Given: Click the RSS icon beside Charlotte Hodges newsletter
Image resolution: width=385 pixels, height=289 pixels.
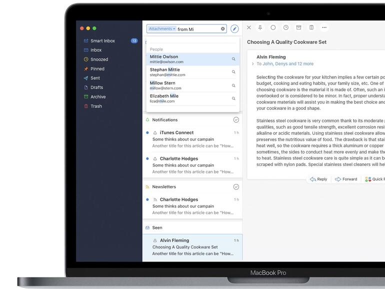Looking at the screenshot, I should tap(155, 199).
